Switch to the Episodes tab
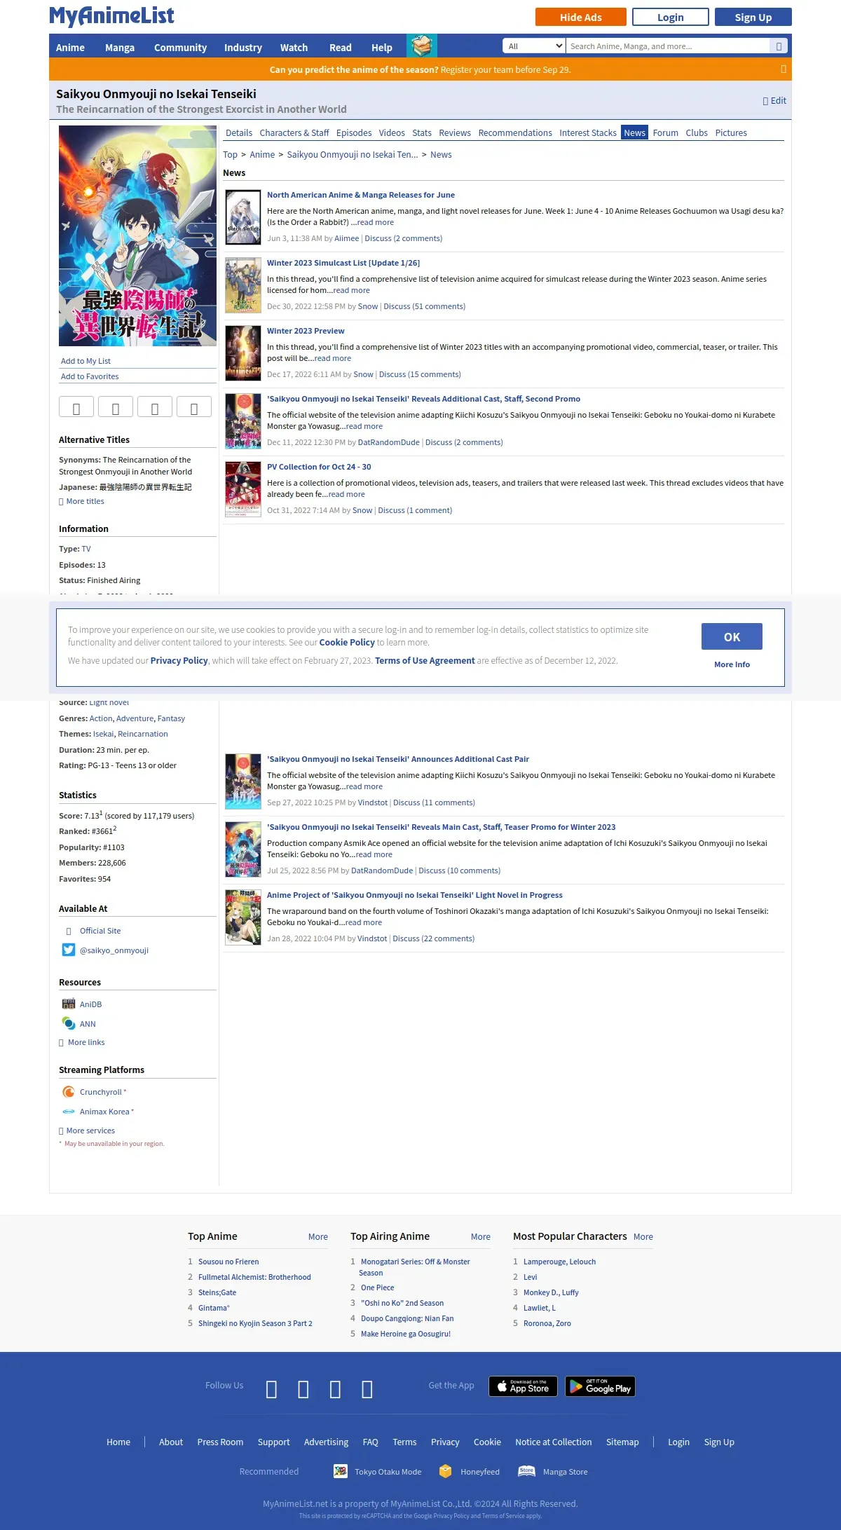This screenshot has height=1530, width=841. 354,132
